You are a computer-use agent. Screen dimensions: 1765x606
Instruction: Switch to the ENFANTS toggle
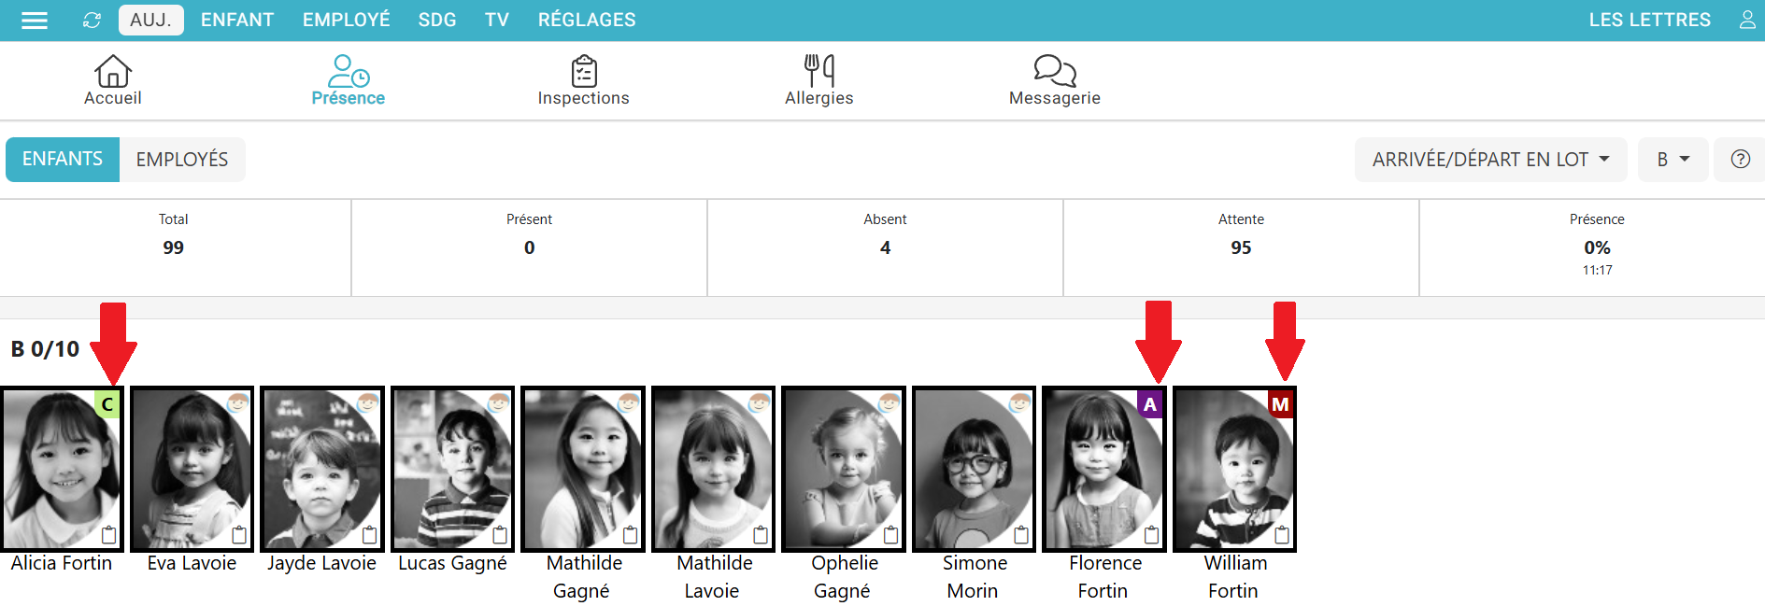pos(63,160)
